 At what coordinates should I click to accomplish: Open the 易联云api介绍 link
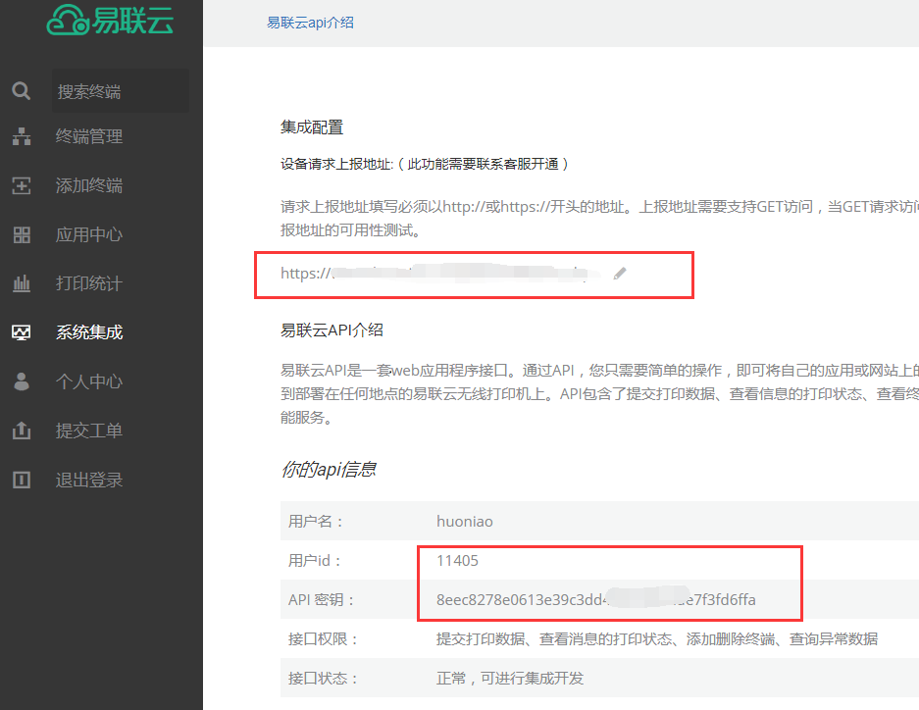tap(310, 23)
